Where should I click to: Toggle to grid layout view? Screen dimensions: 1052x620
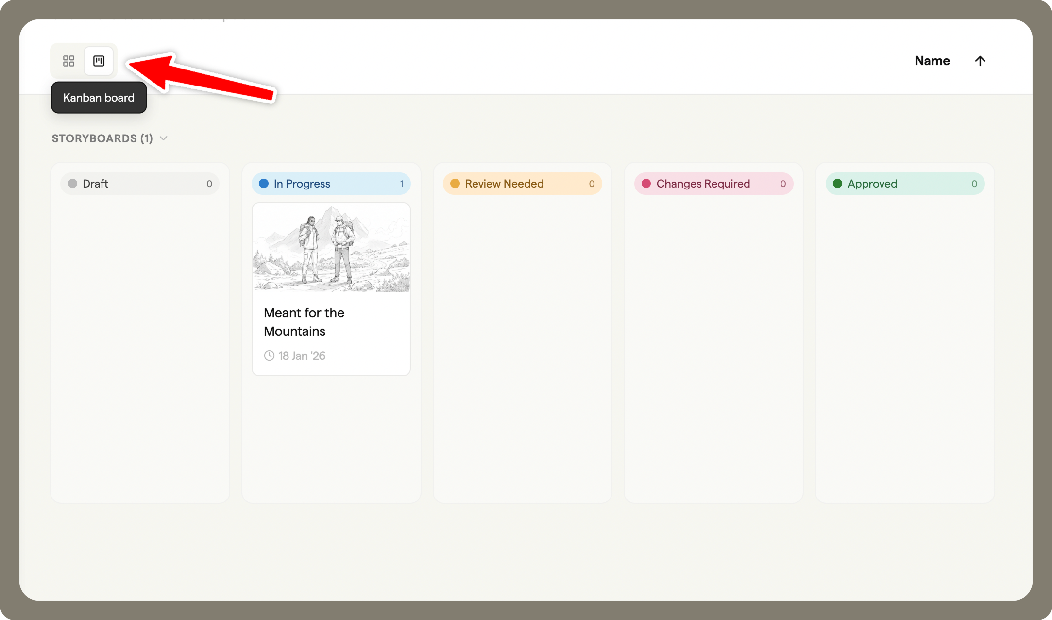point(68,61)
